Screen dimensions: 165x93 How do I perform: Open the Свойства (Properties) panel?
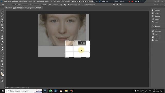click(x=156, y=37)
